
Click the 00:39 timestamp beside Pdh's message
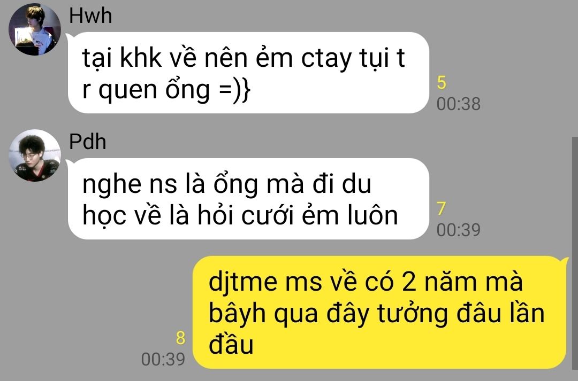pyautogui.click(x=459, y=230)
